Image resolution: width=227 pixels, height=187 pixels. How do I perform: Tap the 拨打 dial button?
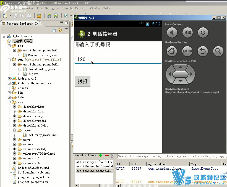click(83, 81)
